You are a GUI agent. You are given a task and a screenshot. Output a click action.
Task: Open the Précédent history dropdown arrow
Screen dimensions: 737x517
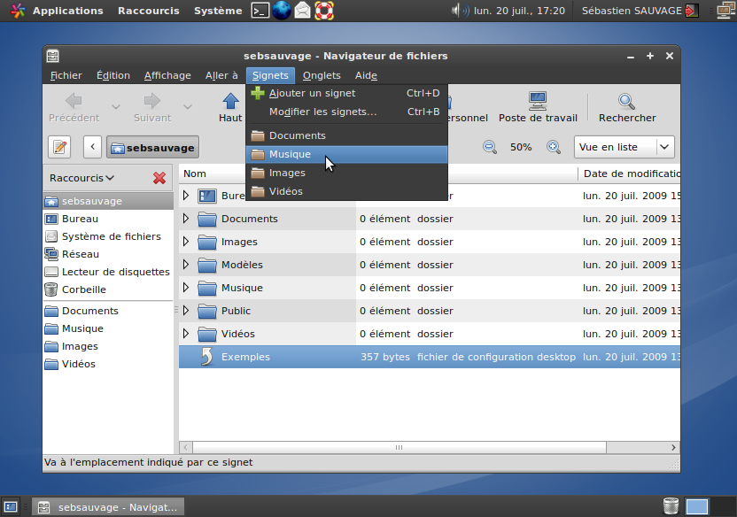click(x=116, y=107)
